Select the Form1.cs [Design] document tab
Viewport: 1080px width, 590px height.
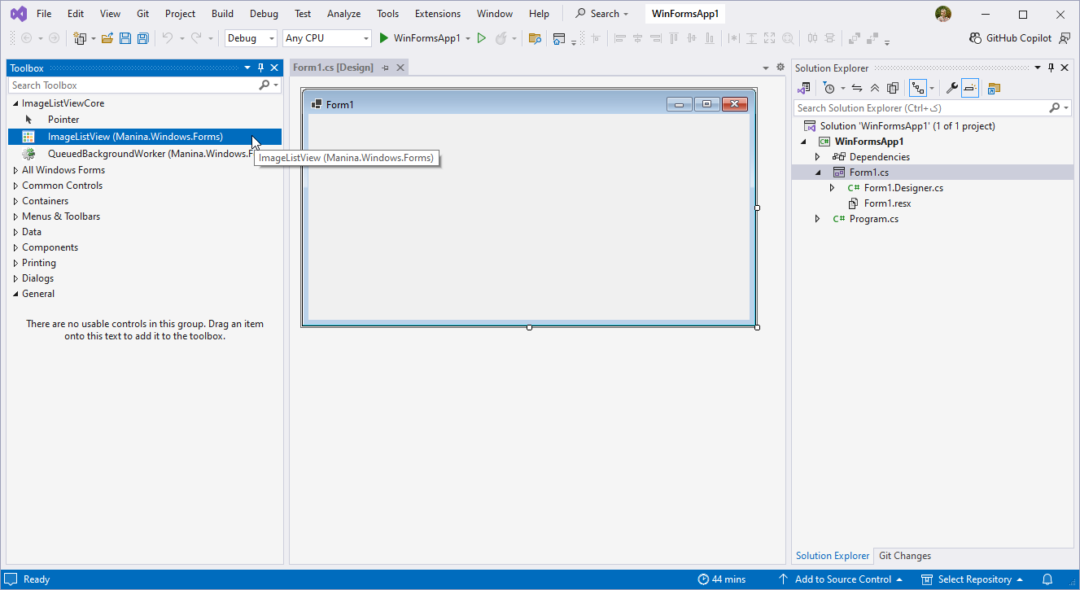[x=333, y=68]
